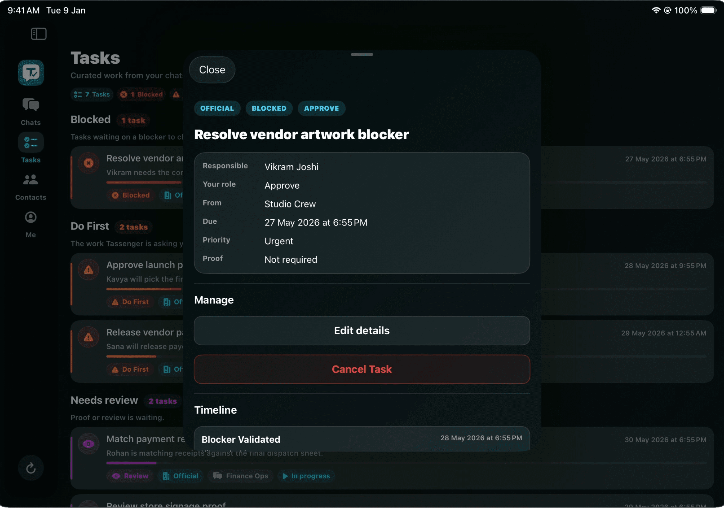Click the Wi-Fi status icon
This screenshot has width=724, height=508.
656,10
